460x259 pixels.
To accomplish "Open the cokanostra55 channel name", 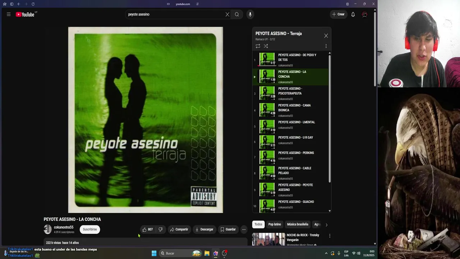I will tap(64, 227).
